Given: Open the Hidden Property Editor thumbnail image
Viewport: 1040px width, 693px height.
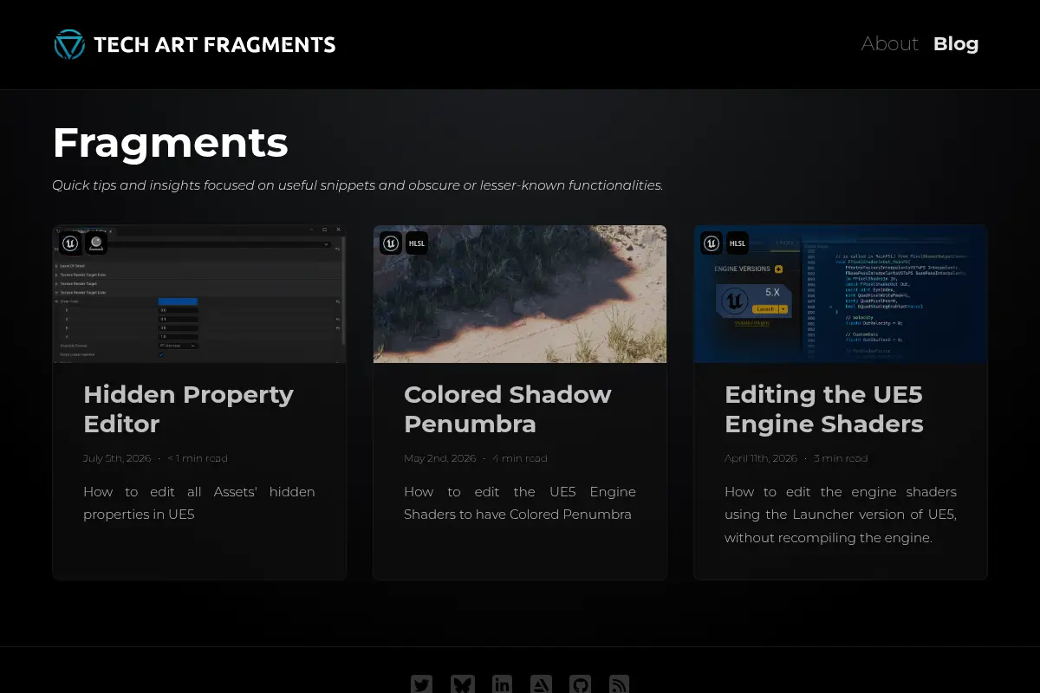Looking at the screenshot, I should pos(199,294).
